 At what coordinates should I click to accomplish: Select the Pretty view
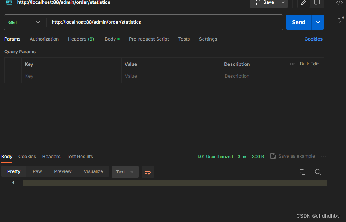tap(14, 171)
